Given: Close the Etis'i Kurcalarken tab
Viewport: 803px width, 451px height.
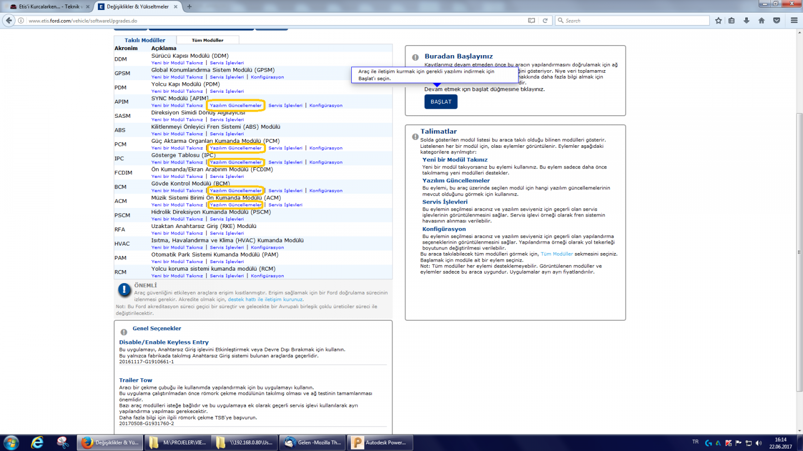Looking at the screenshot, I should coord(88,7).
